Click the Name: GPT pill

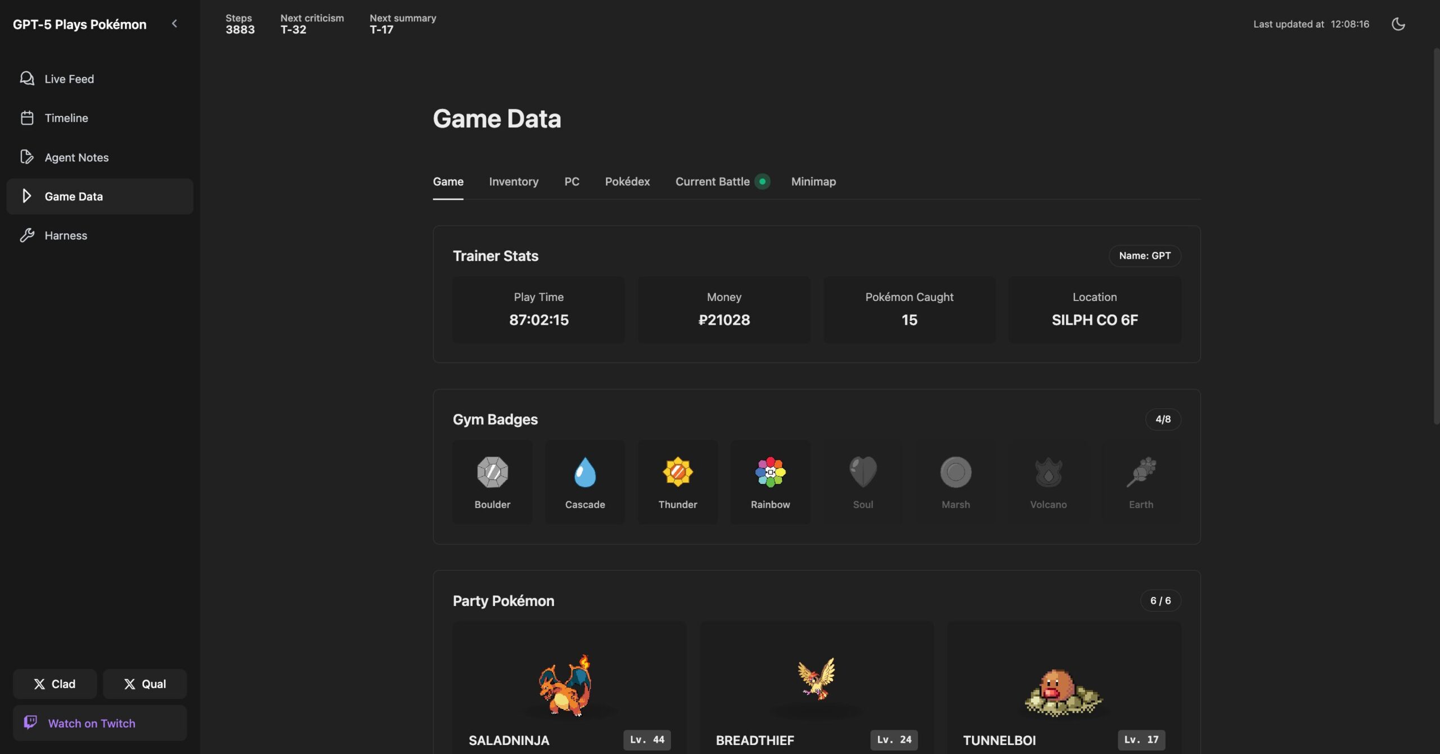pos(1145,255)
